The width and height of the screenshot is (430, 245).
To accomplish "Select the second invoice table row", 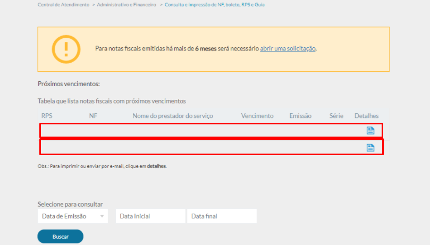I will pyautogui.click(x=202, y=147).
